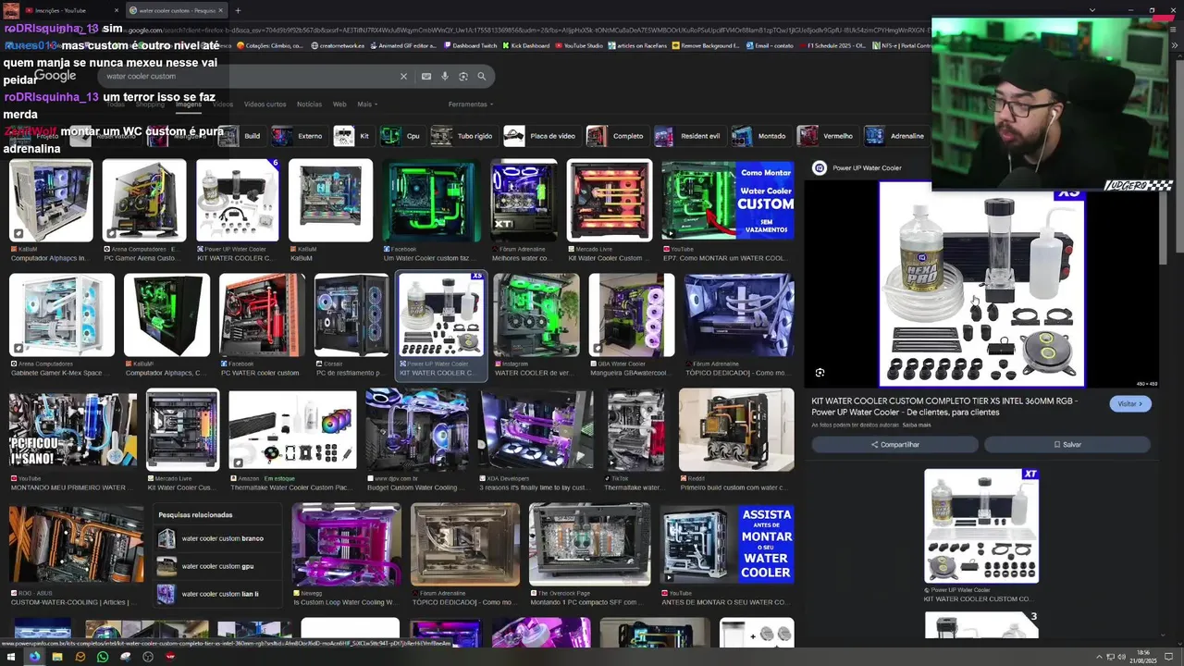Open the Como Montar Water Cooler Custom thumbnail
1184x666 pixels.
tap(728, 201)
